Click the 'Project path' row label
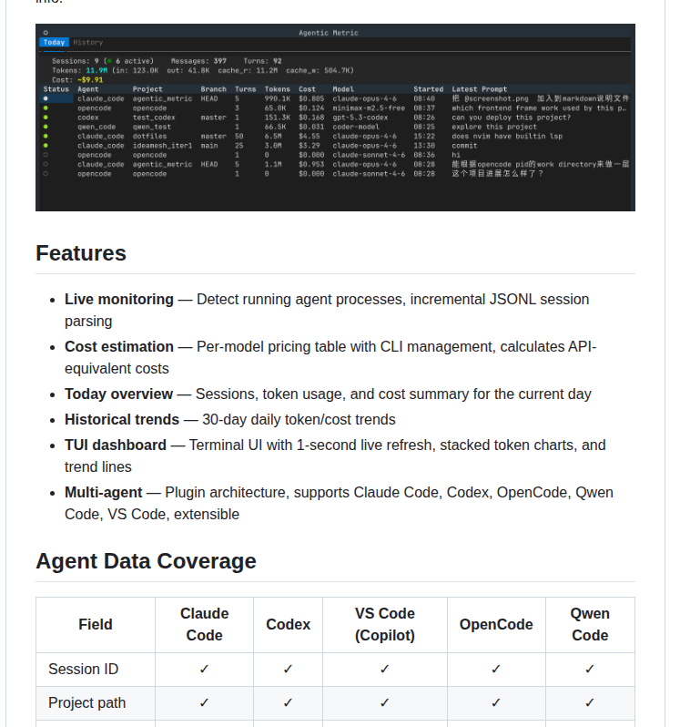This screenshot has height=727, width=680. (x=87, y=703)
